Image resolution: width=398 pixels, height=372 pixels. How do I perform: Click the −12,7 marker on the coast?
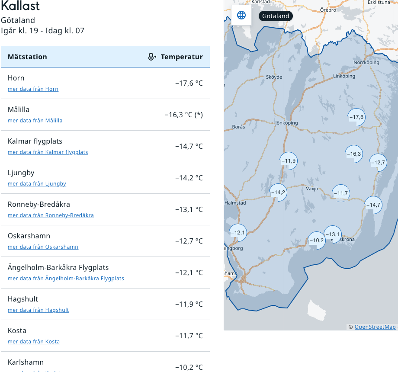[x=378, y=163]
